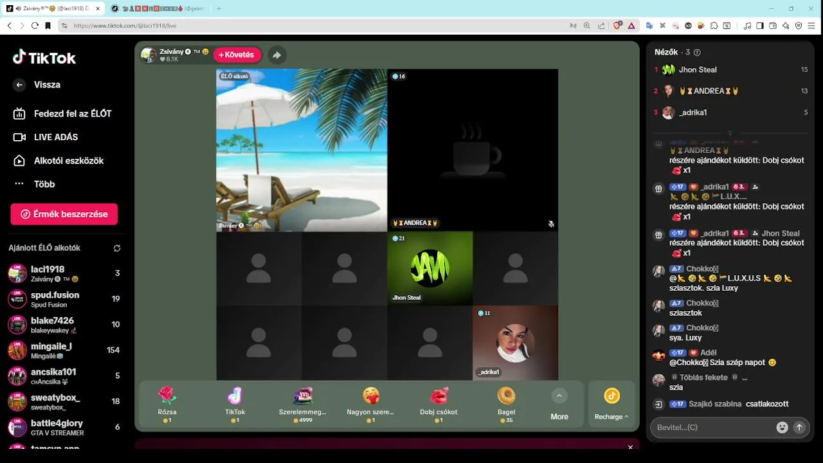The image size is (823, 463).
Task: Click the Követés follow button
Action: click(237, 55)
